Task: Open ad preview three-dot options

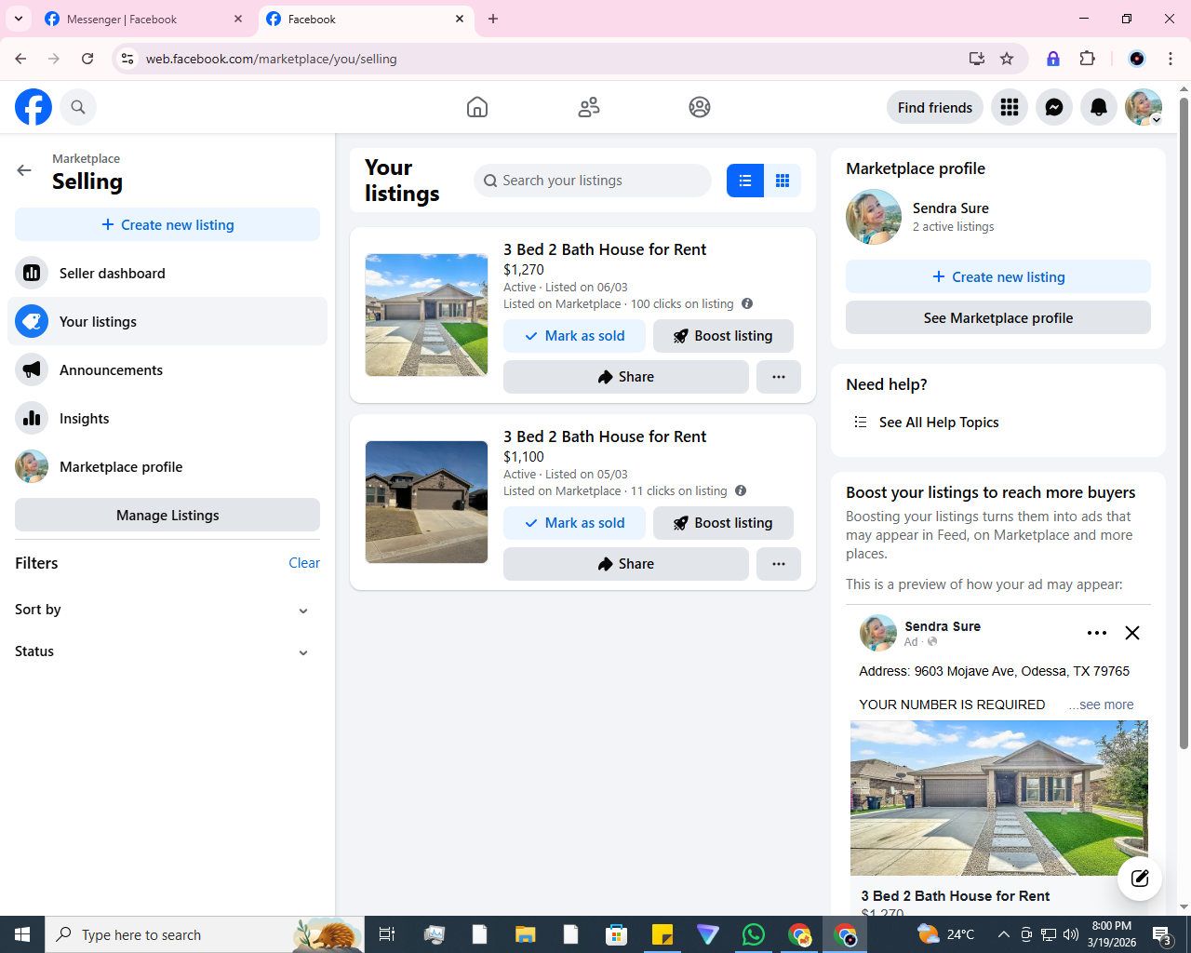Action: (1097, 633)
